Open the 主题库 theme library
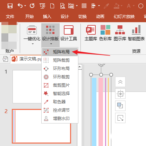 point(91,33)
